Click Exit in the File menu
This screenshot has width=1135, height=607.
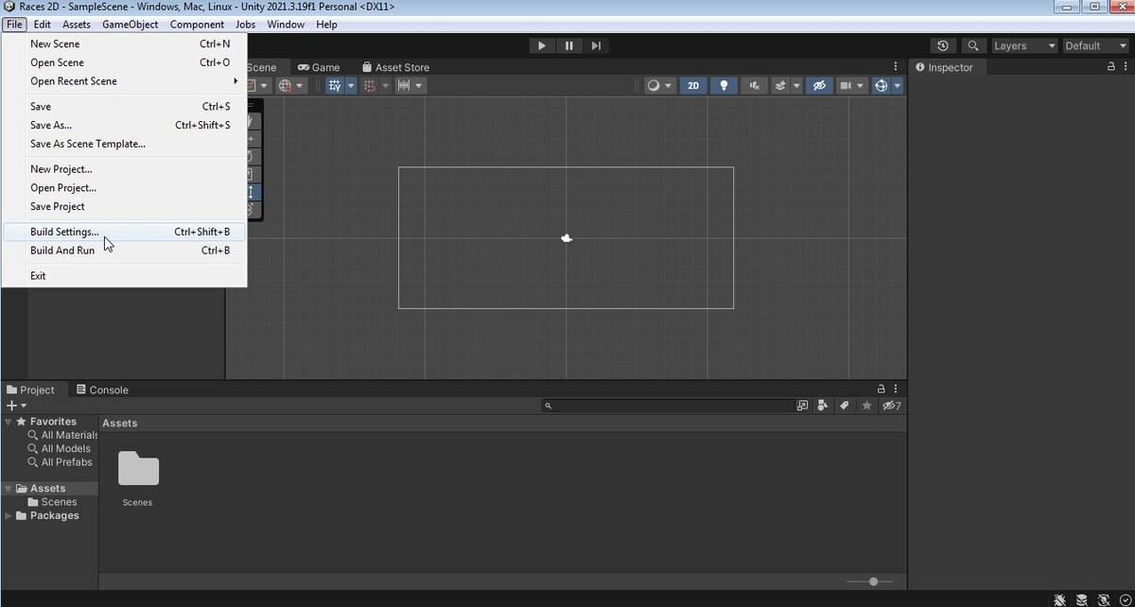point(124,276)
